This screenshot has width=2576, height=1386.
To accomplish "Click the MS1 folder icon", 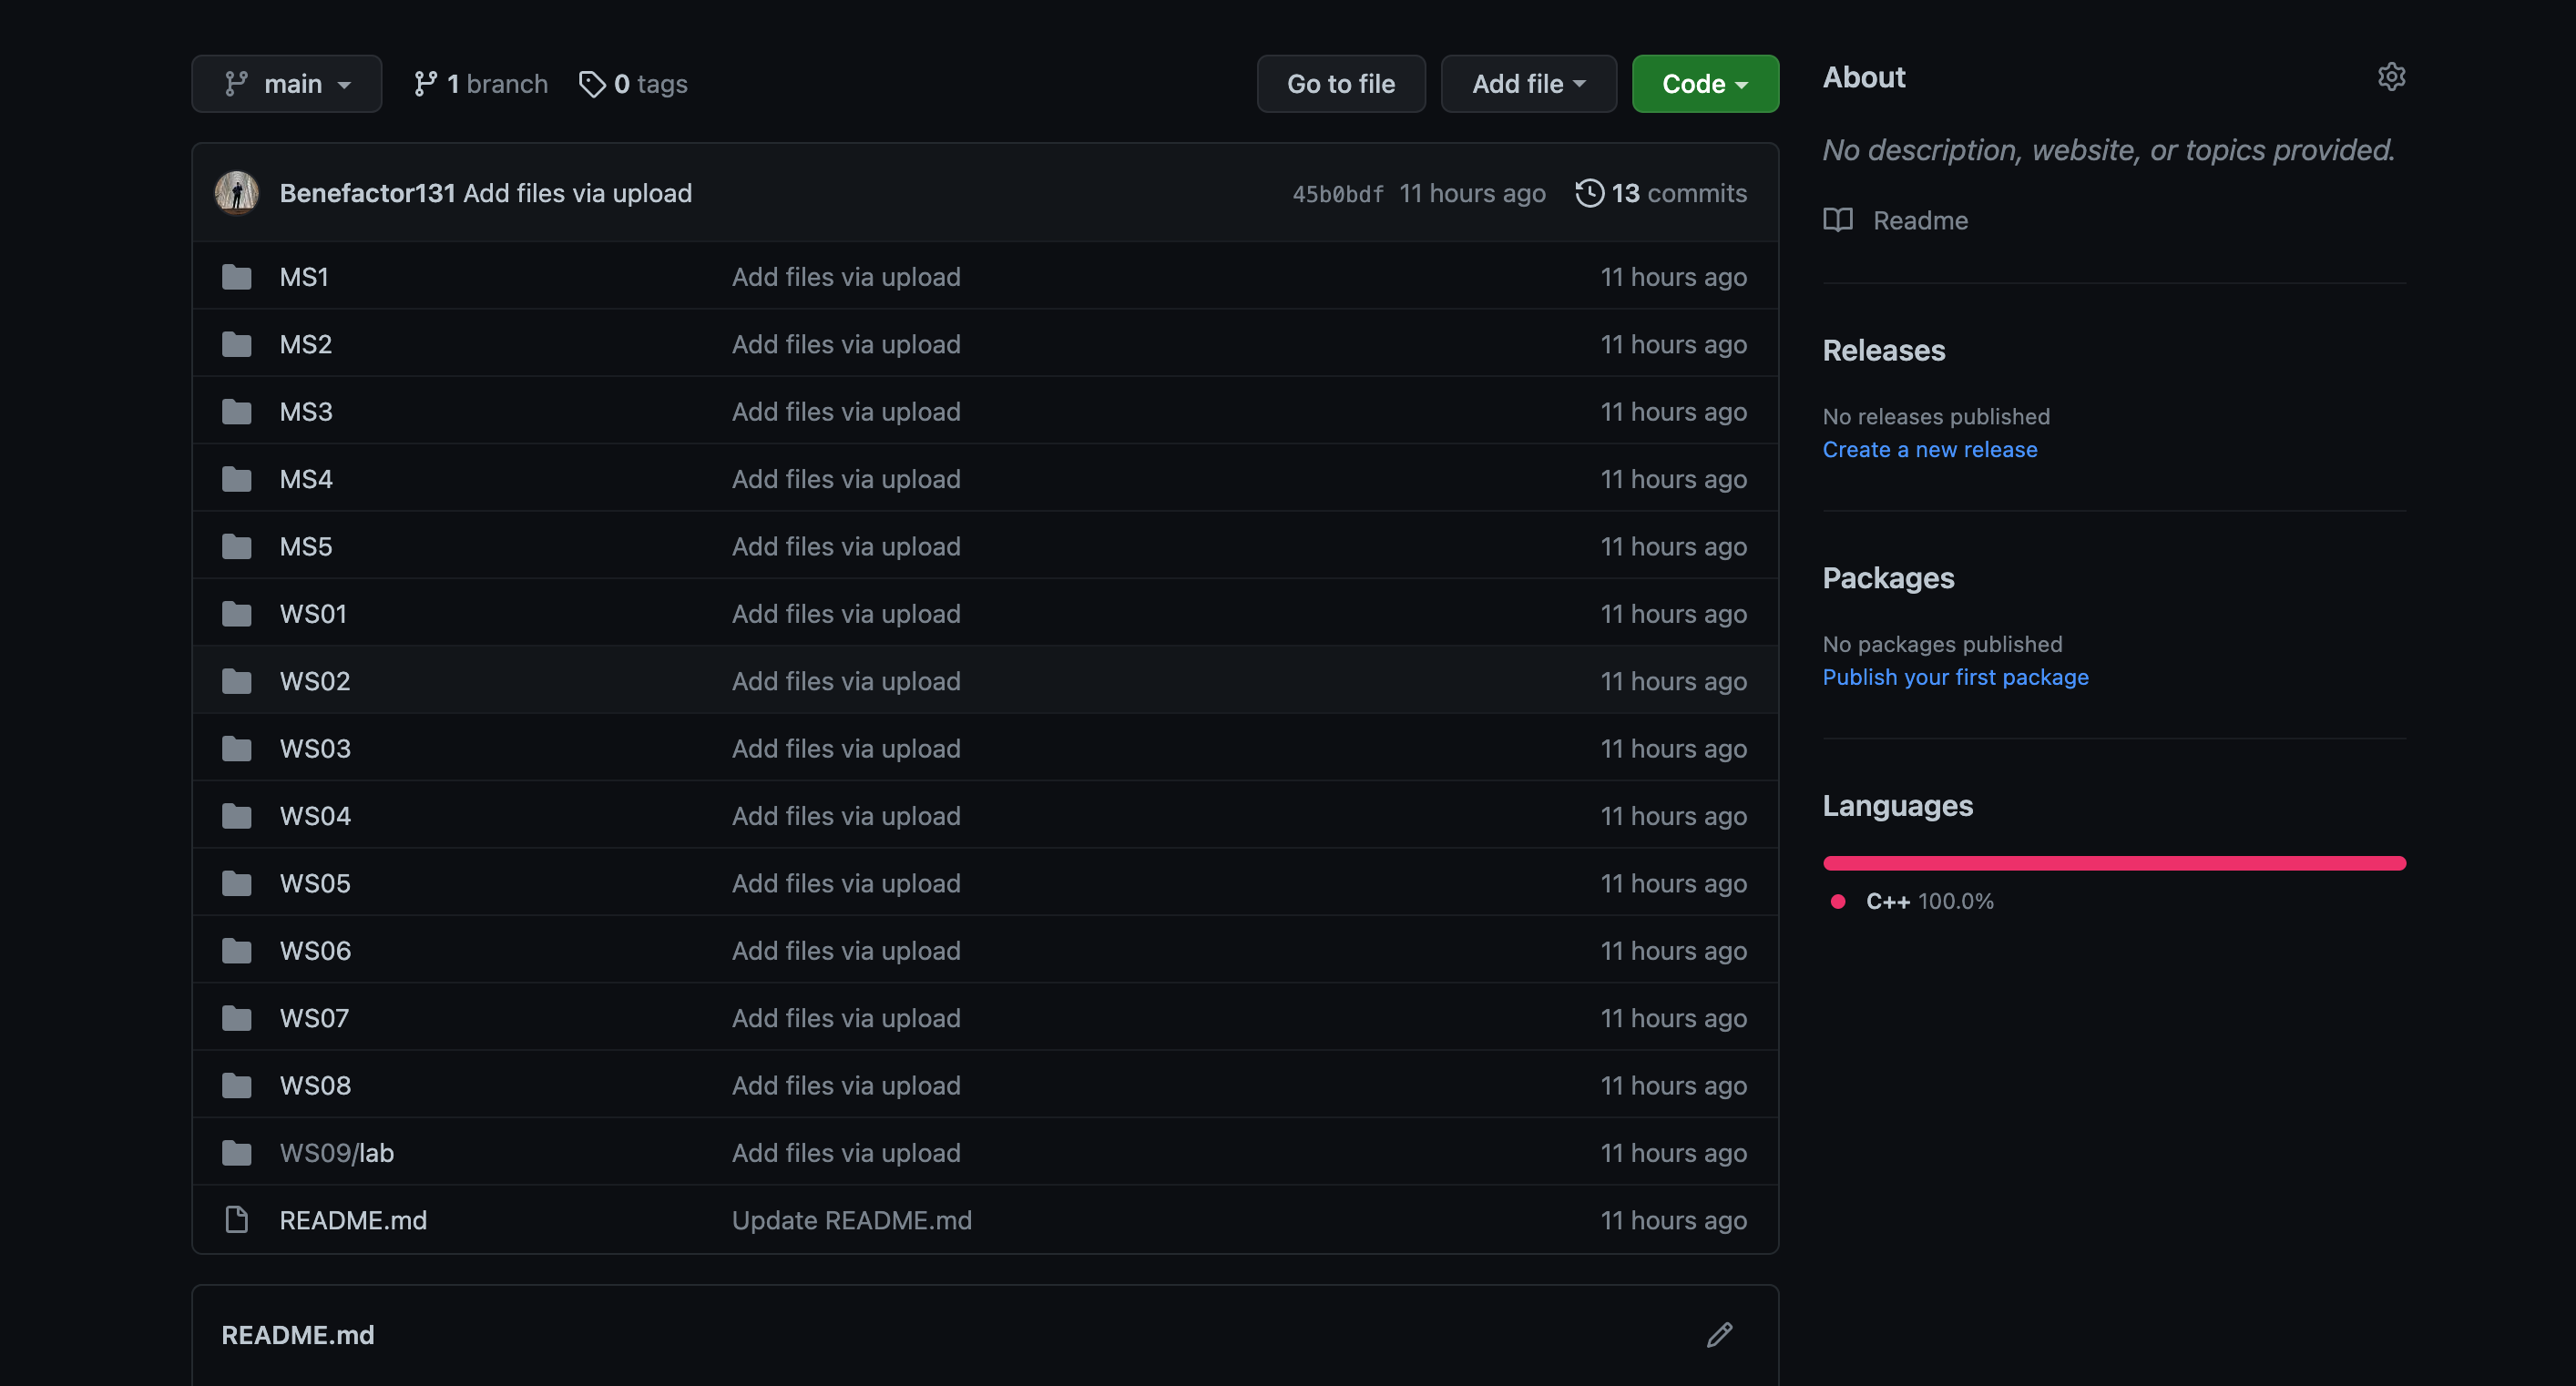I will 237,277.
